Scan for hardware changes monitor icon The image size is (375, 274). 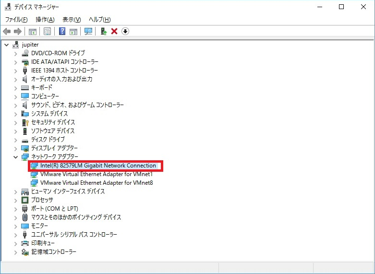(x=88, y=31)
